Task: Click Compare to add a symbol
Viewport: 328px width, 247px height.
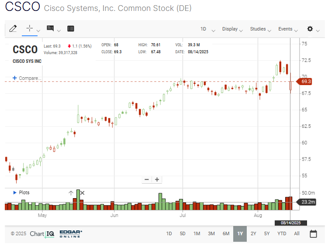Action: tap(27, 78)
